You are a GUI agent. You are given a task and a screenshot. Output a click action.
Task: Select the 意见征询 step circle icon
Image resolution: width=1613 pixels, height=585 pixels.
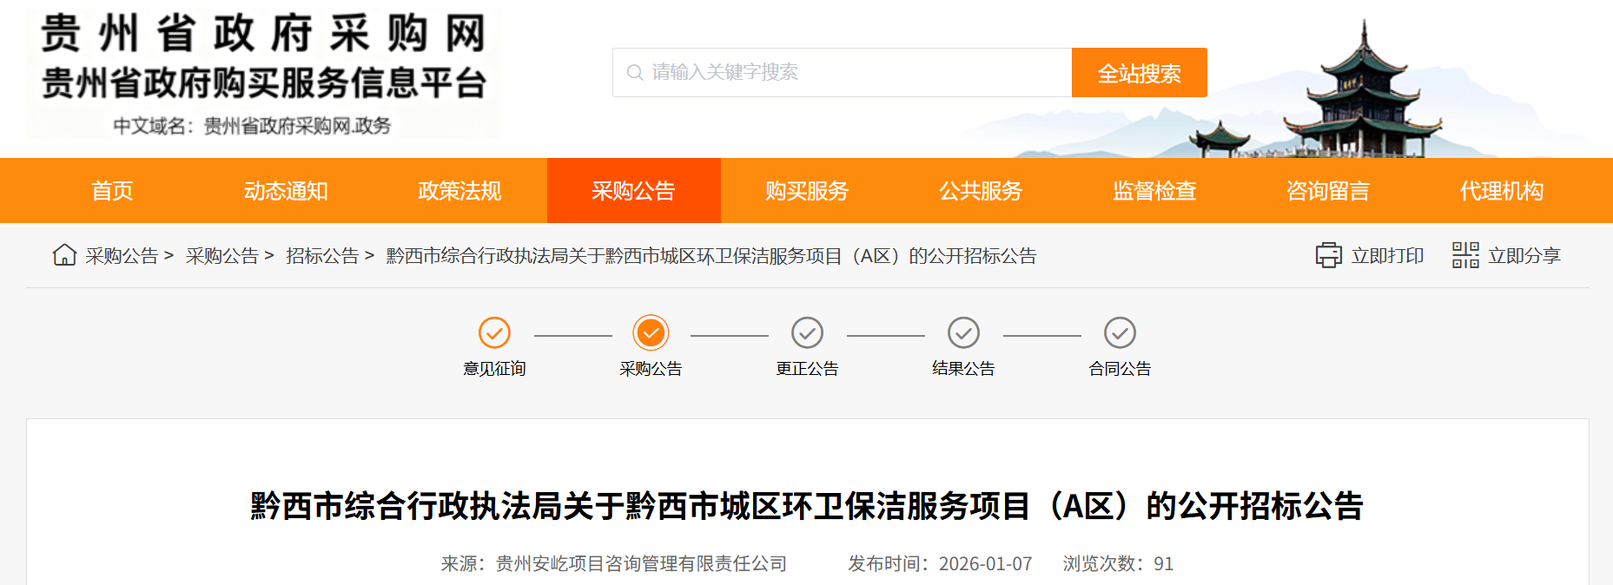[494, 332]
